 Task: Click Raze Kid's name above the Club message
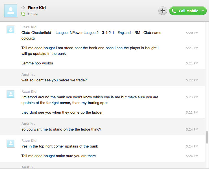coord(29,27)
